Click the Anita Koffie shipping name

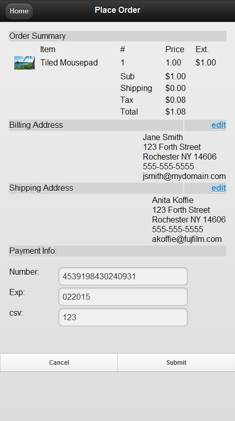173,200
